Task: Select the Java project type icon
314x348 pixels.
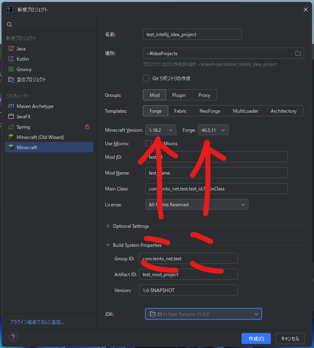Action: [11, 48]
